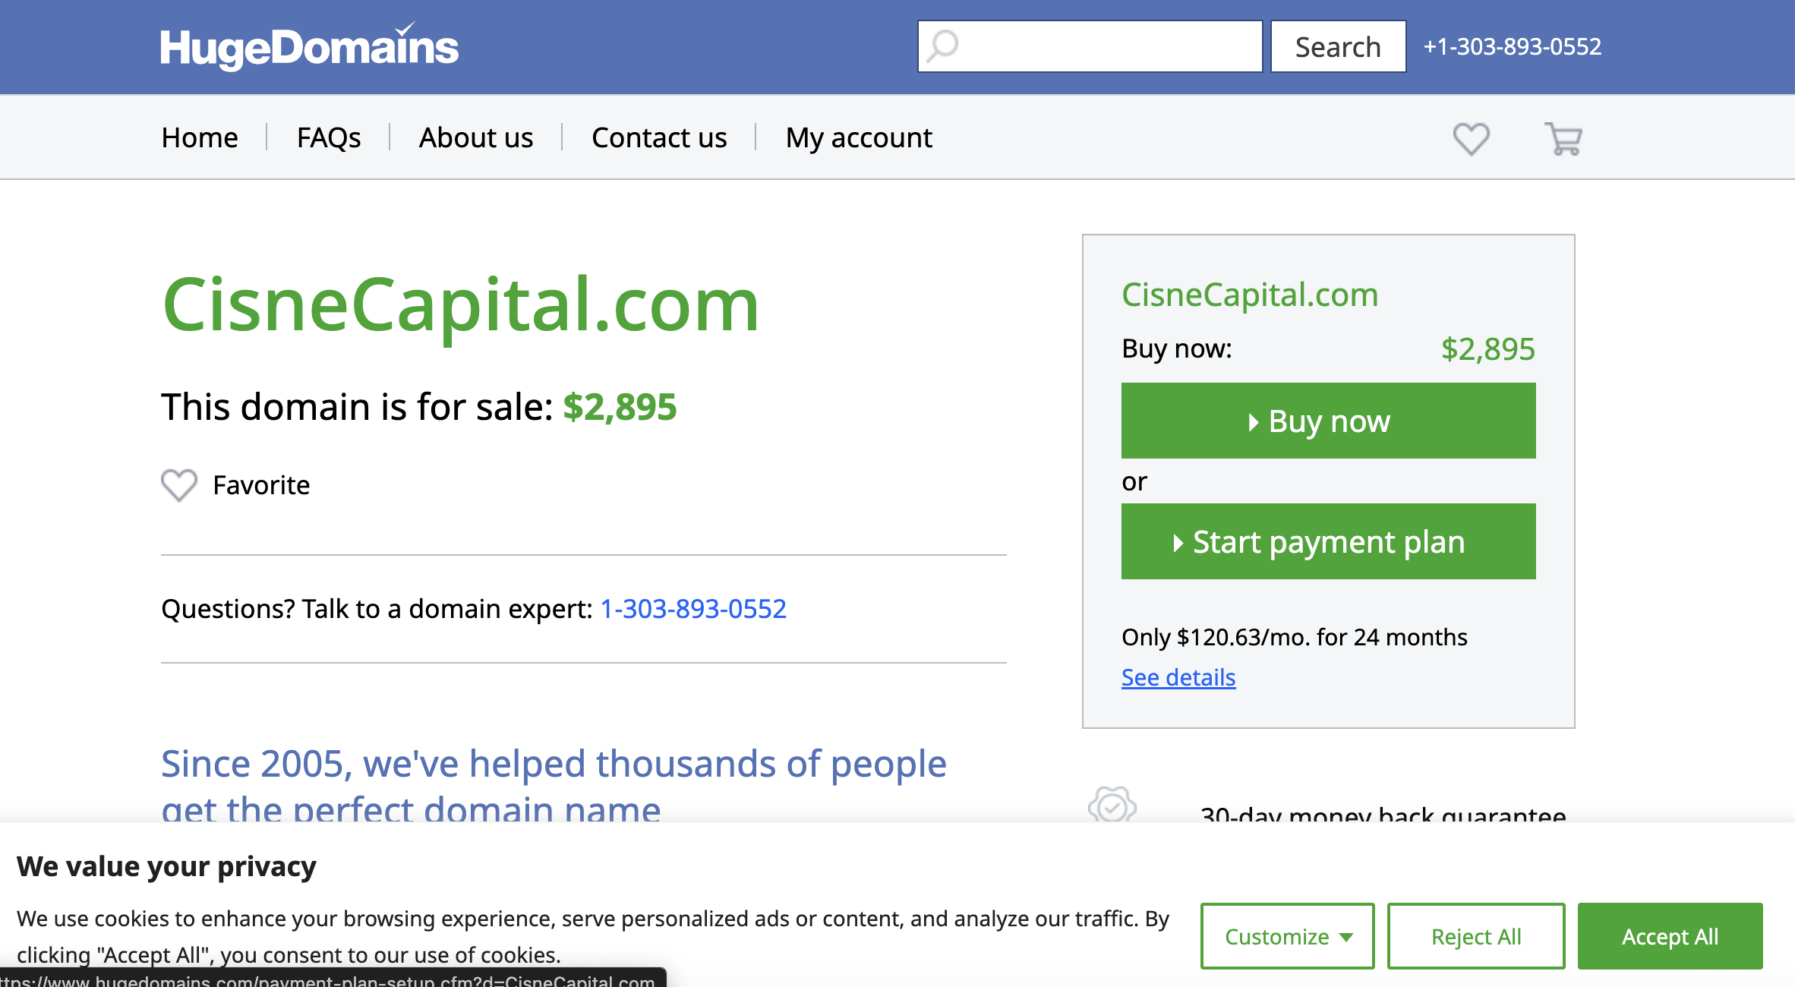This screenshot has height=987, width=1795.
Task: Navigate to Contact us
Action: tap(659, 137)
